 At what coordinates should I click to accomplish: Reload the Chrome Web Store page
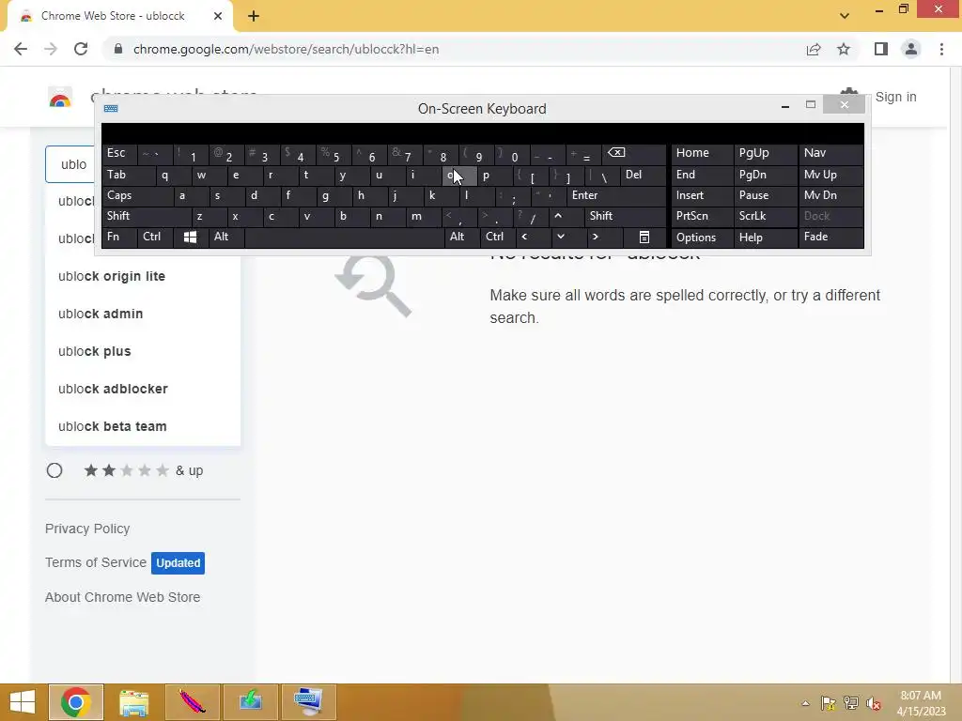click(x=81, y=49)
